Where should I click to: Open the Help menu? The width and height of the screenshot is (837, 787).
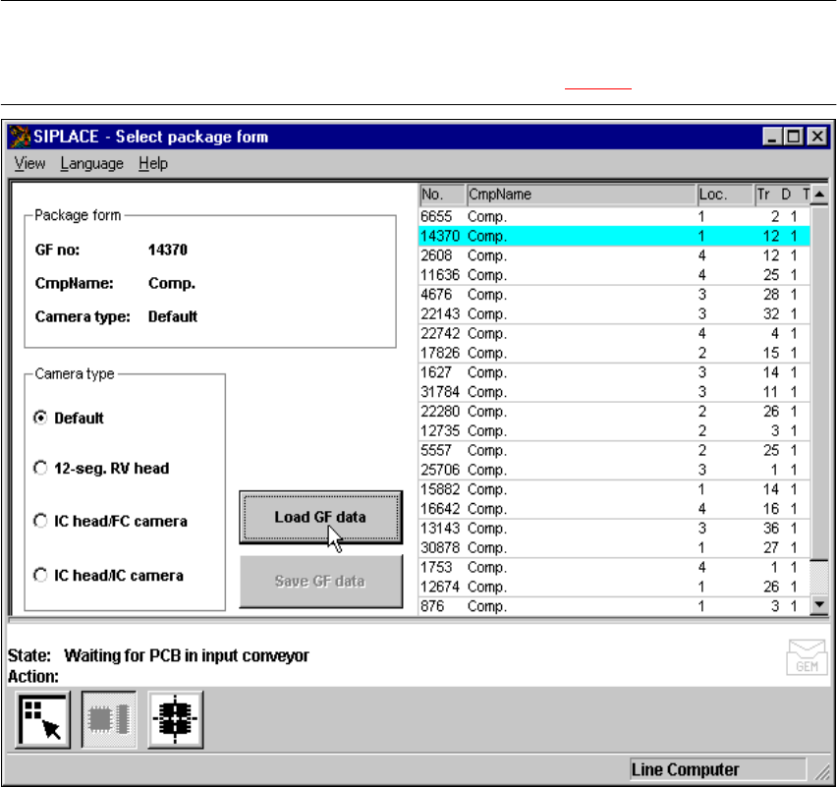coord(153,163)
